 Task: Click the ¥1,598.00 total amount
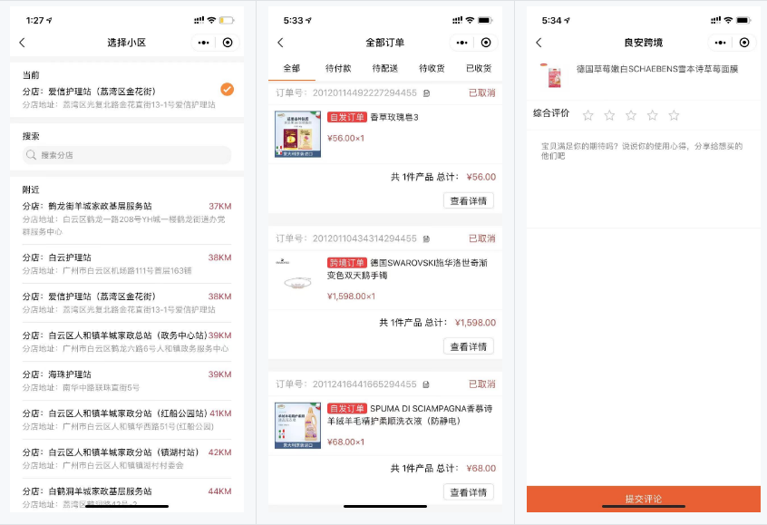pos(475,323)
